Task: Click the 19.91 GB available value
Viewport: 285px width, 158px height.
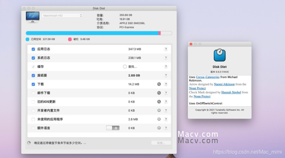Action: coord(124,19)
